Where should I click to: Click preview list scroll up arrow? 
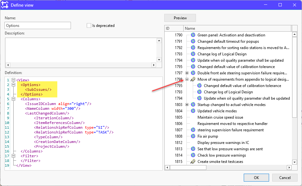click(x=294, y=34)
